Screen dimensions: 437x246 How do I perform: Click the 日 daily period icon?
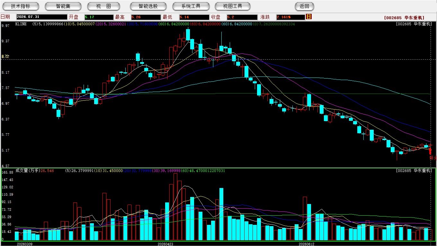(x=309, y=17)
